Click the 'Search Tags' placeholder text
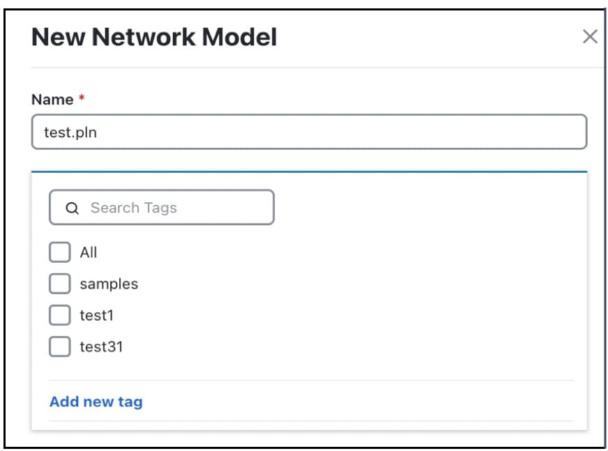 134,208
